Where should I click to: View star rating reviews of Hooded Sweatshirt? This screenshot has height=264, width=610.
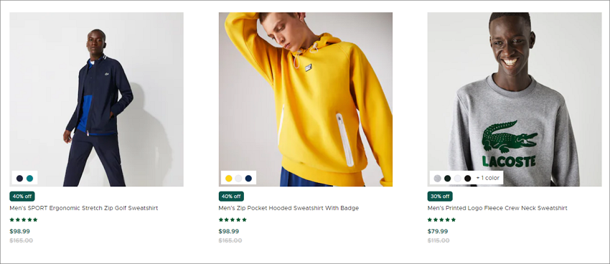click(233, 220)
